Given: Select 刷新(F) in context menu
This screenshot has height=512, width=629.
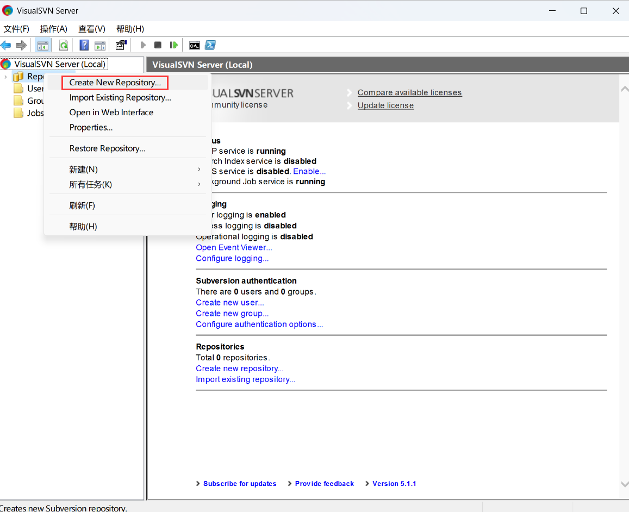Looking at the screenshot, I should point(128,205).
